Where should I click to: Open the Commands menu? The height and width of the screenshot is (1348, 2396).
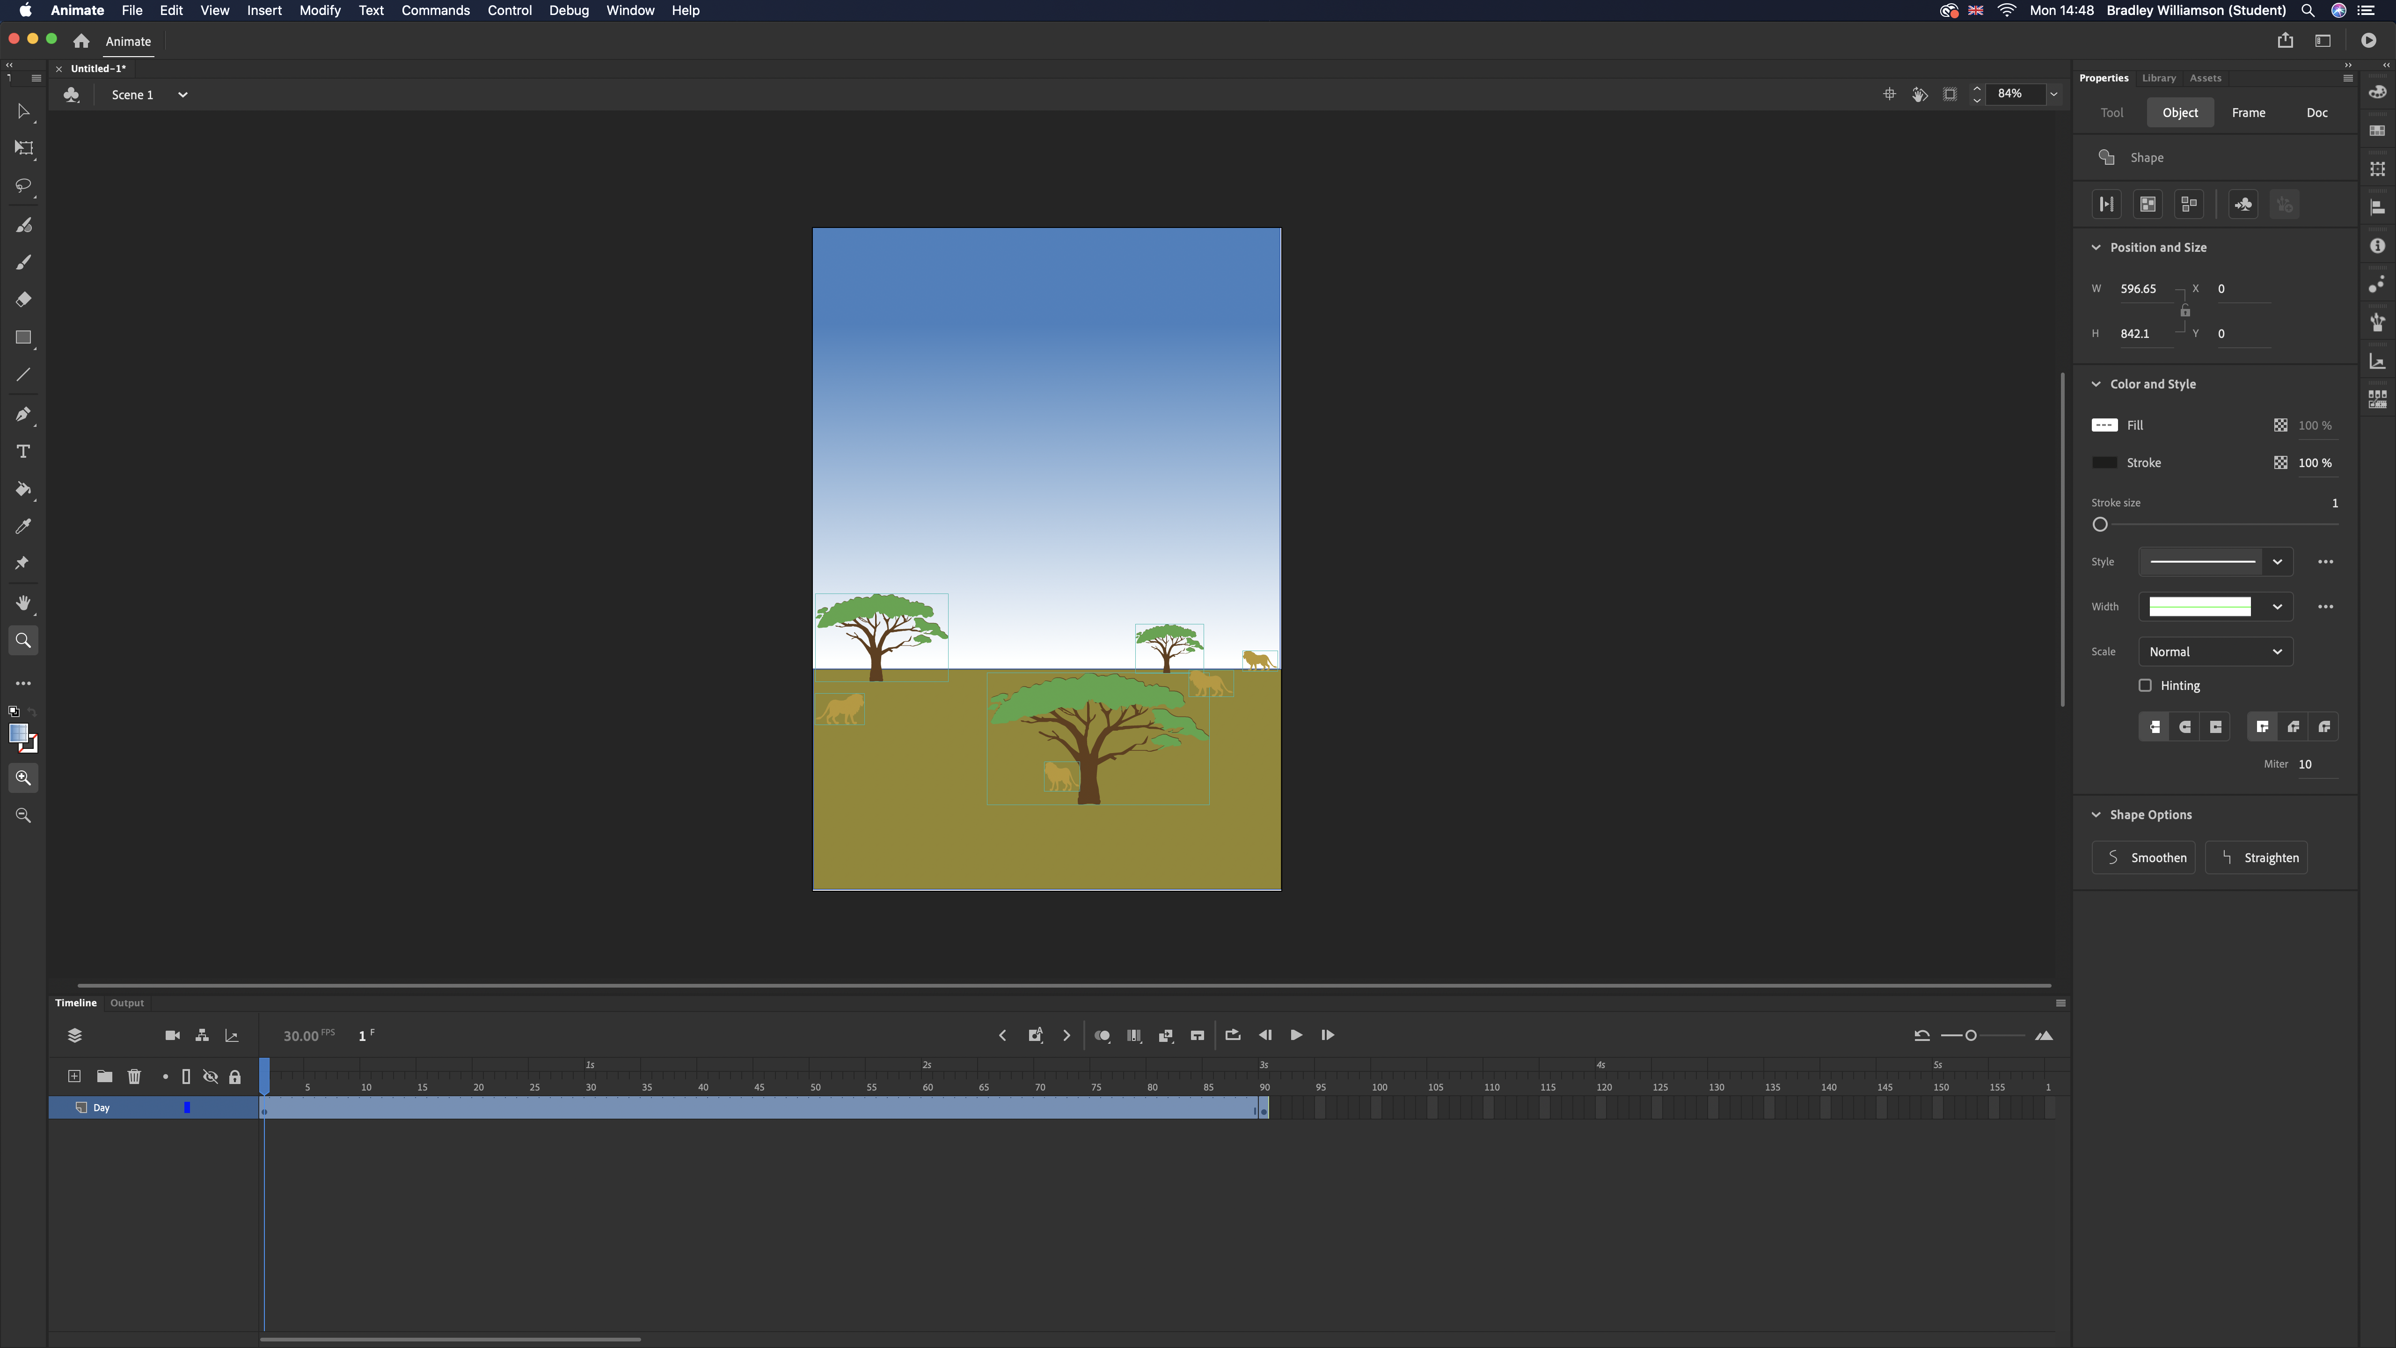pyautogui.click(x=435, y=10)
